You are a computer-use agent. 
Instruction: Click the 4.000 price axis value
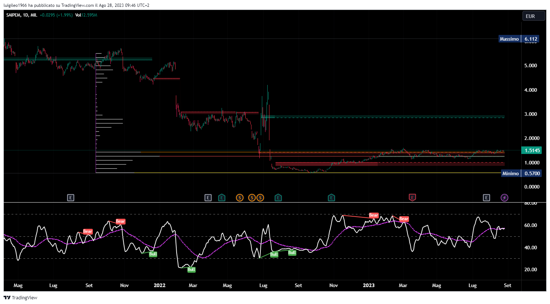coord(531,90)
